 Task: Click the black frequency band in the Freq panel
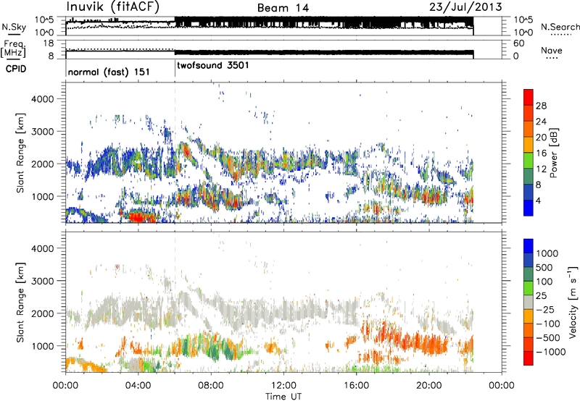click(323, 52)
